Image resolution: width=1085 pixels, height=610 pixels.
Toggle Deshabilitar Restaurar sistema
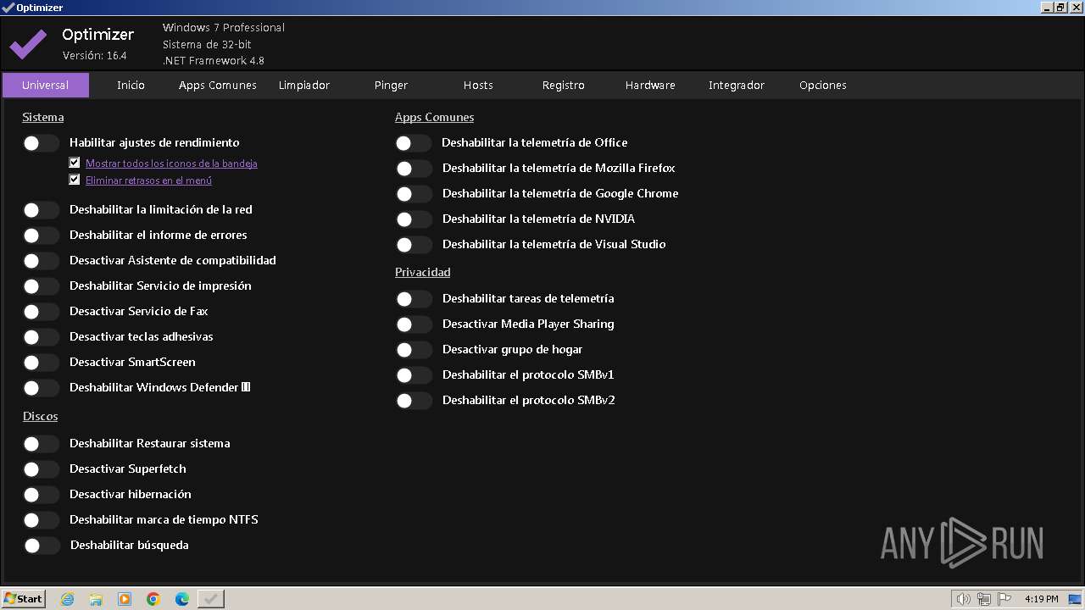[41, 444]
